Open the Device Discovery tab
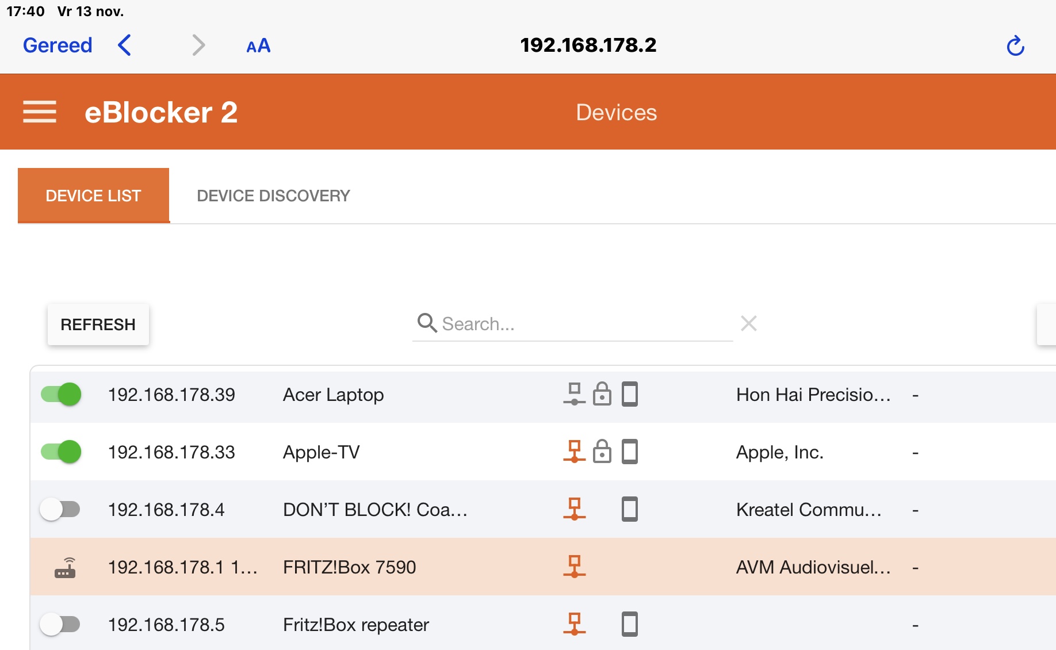The image size is (1056, 650). coord(274,196)
